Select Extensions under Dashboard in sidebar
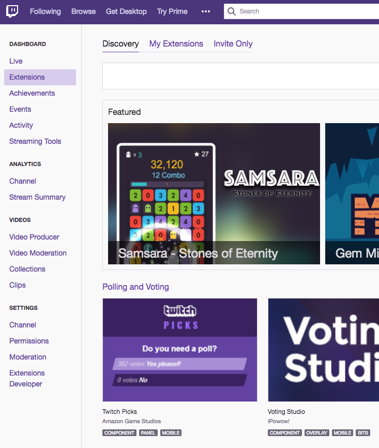Screen dimensions: 379x448 click(40, 77)
